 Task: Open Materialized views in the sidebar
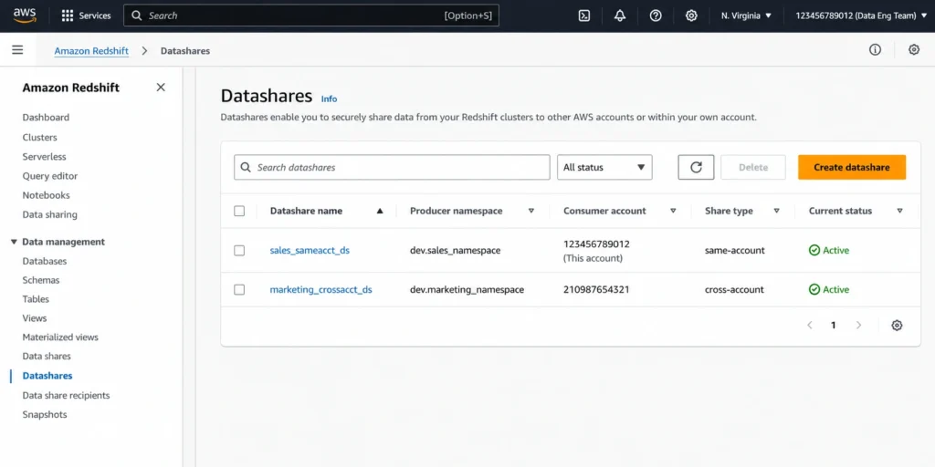coord(60,337)
